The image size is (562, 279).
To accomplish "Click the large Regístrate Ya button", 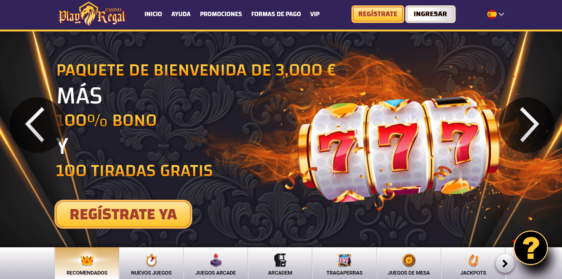I will coord(123,214).
